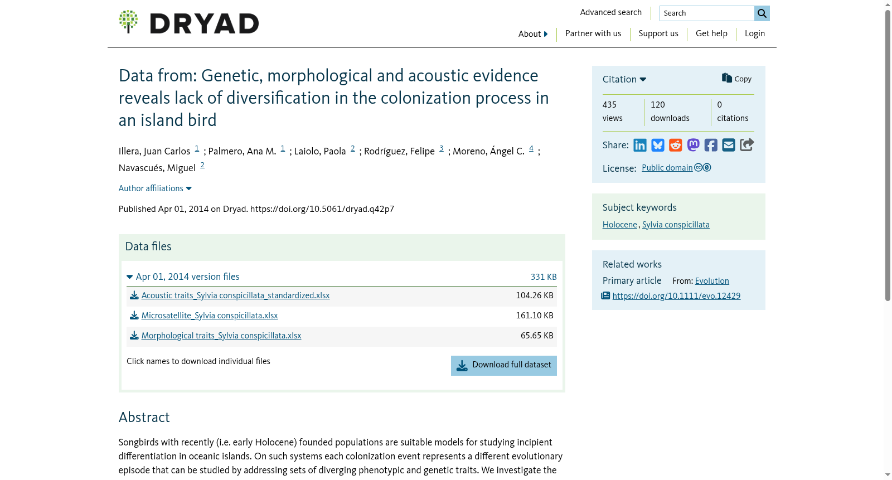892x480 pixels.
Task: Open Get help page
Action: [711, 33]
